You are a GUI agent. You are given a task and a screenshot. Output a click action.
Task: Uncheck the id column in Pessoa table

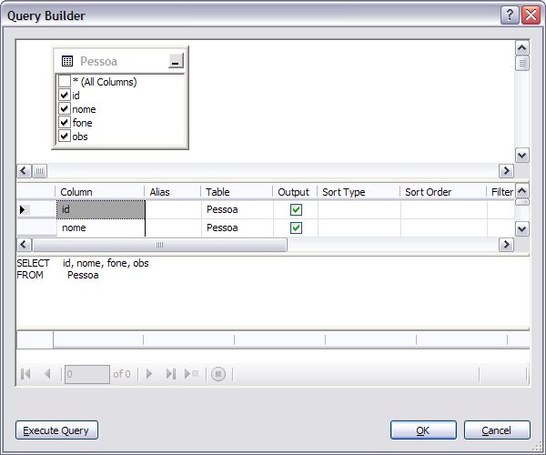[x=65, y=95]
